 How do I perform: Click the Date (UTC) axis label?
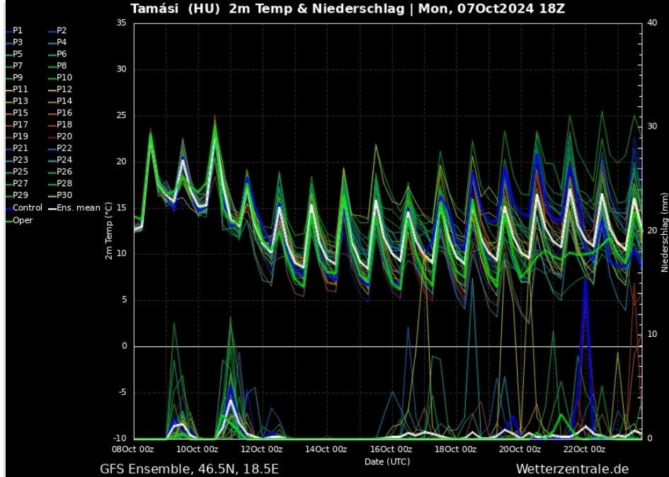point(387,461)
